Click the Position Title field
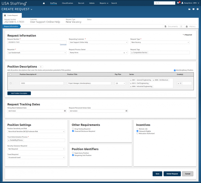This screenshot has width=201, height=183. 89,83
